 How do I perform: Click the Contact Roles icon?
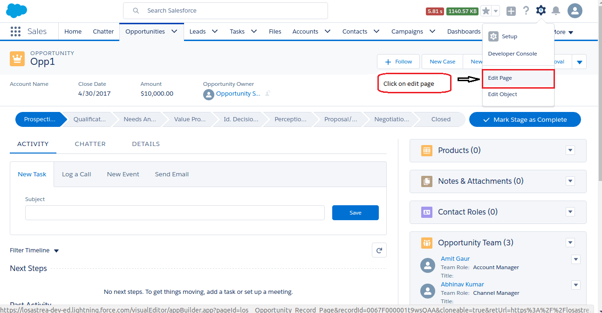click(427, 212)
